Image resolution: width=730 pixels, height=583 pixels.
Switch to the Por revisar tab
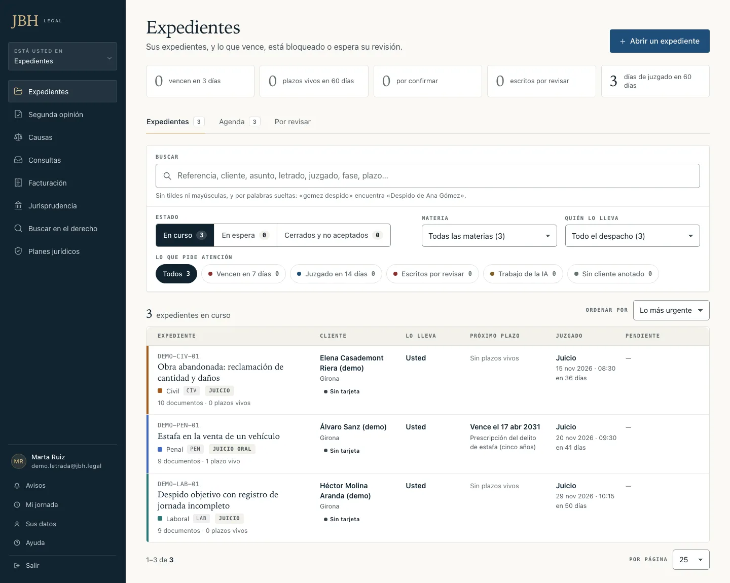click(x=293, y=122)
